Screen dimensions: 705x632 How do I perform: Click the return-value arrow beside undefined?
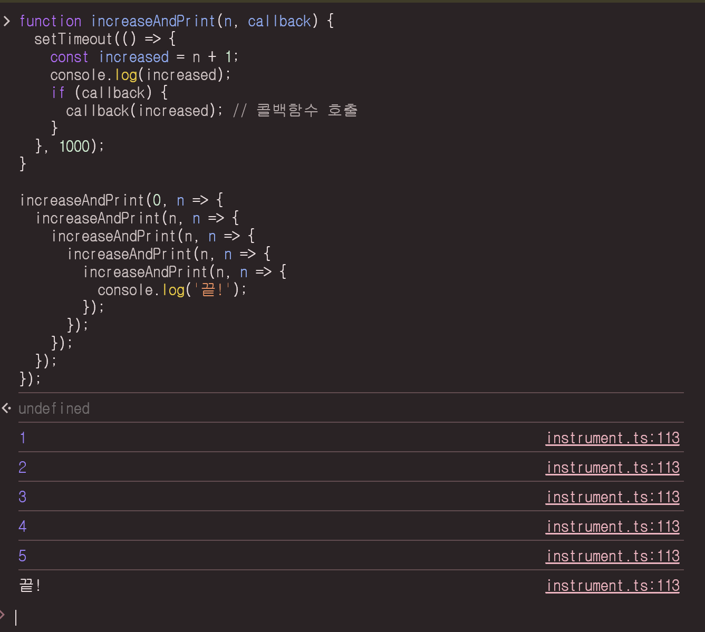coord(6,408)
